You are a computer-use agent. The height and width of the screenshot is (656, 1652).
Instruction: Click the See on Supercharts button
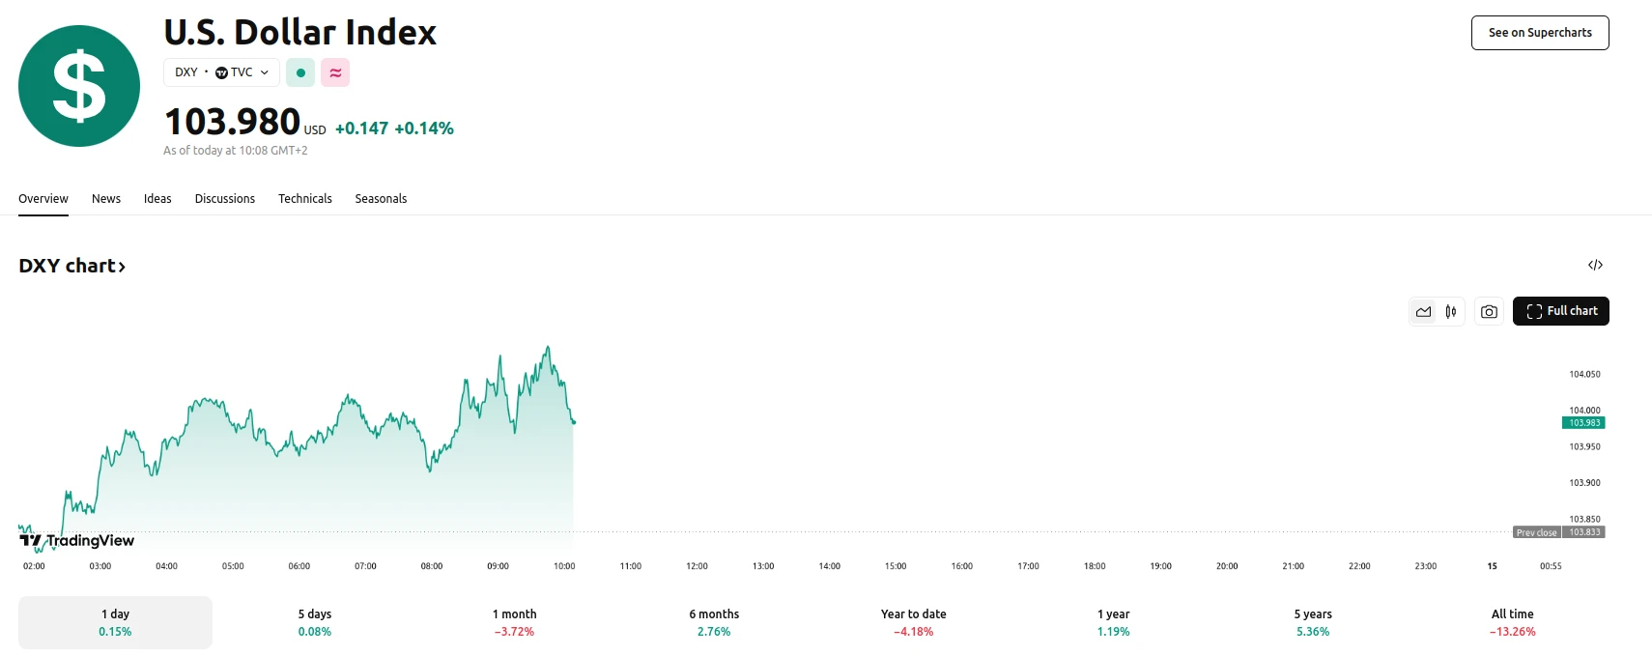point(1539,32)
